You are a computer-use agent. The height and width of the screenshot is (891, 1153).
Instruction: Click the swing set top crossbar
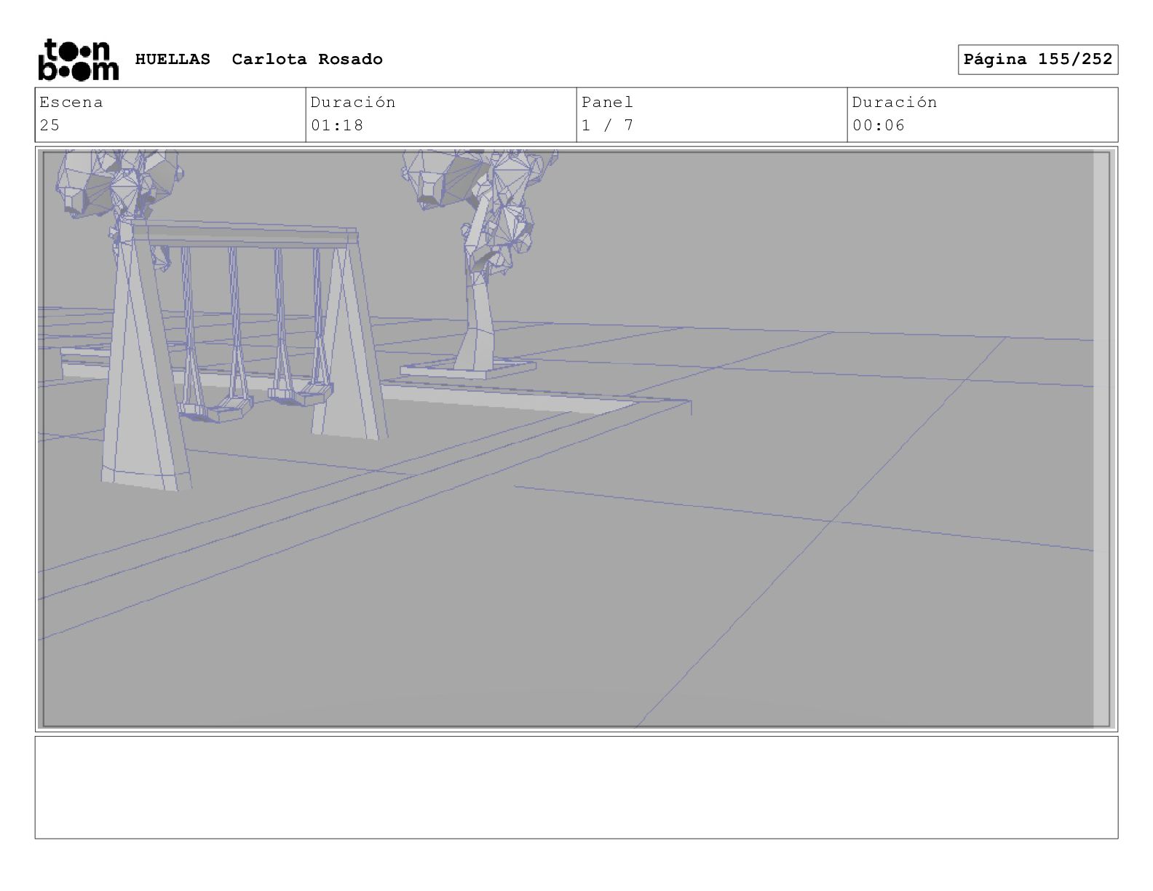tap(244, 235)
